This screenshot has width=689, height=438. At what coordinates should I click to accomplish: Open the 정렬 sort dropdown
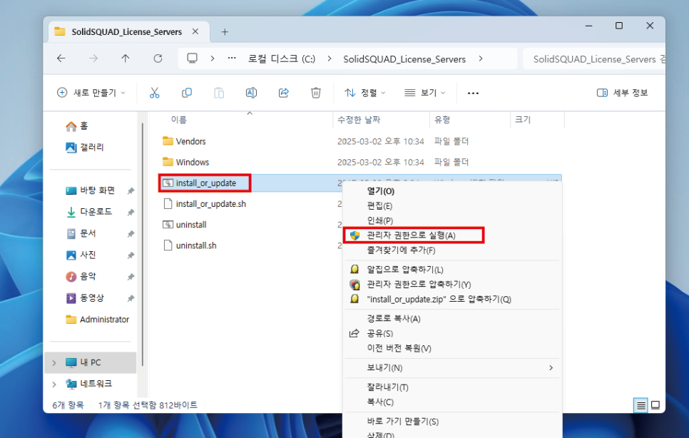click(366, 93)
